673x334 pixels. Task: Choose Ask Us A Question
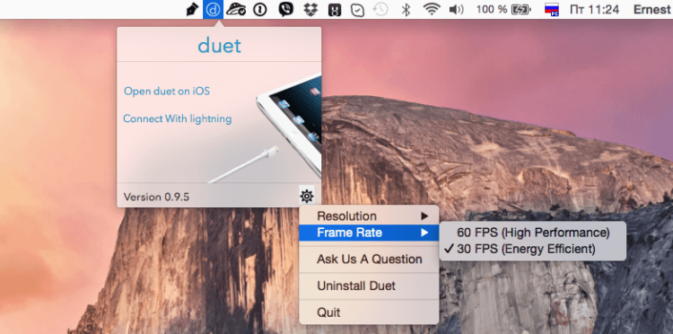tap(369, 259)
